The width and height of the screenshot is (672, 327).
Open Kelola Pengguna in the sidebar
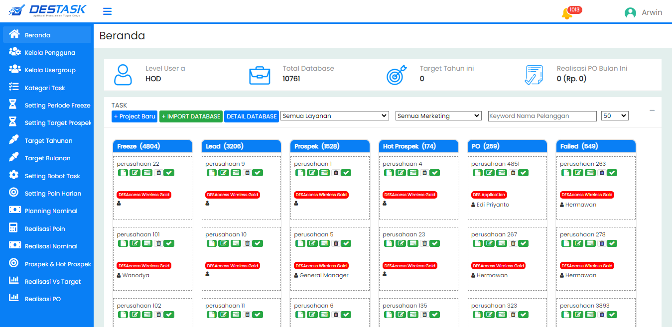click(x=50, y=53)
